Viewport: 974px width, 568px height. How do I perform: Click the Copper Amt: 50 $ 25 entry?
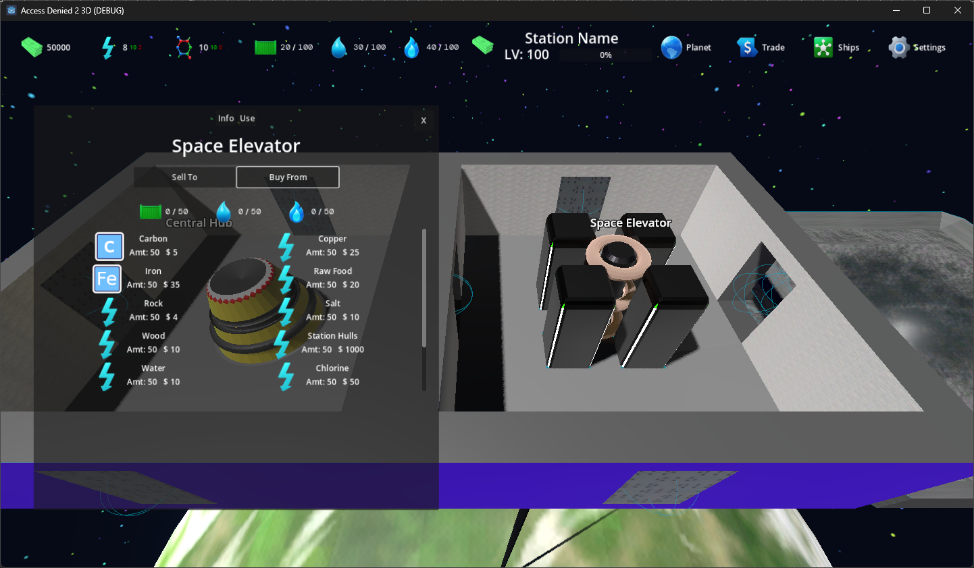332,246
